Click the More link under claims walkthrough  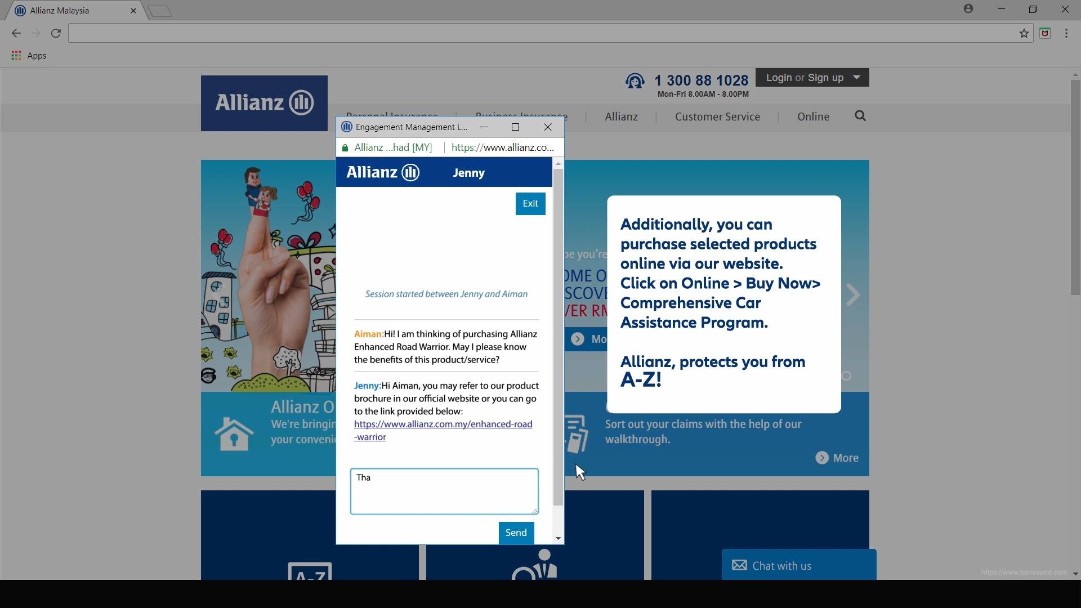coord(837,458)
